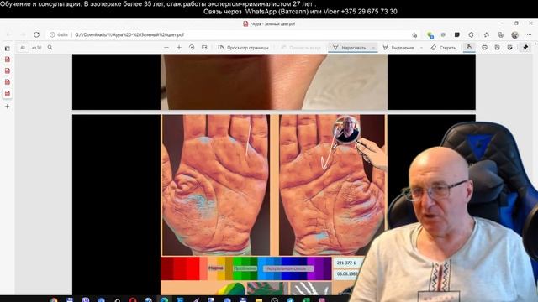Expand the Выделение color options dropdown
Screen dimensions: 538x302
(421, 48)
